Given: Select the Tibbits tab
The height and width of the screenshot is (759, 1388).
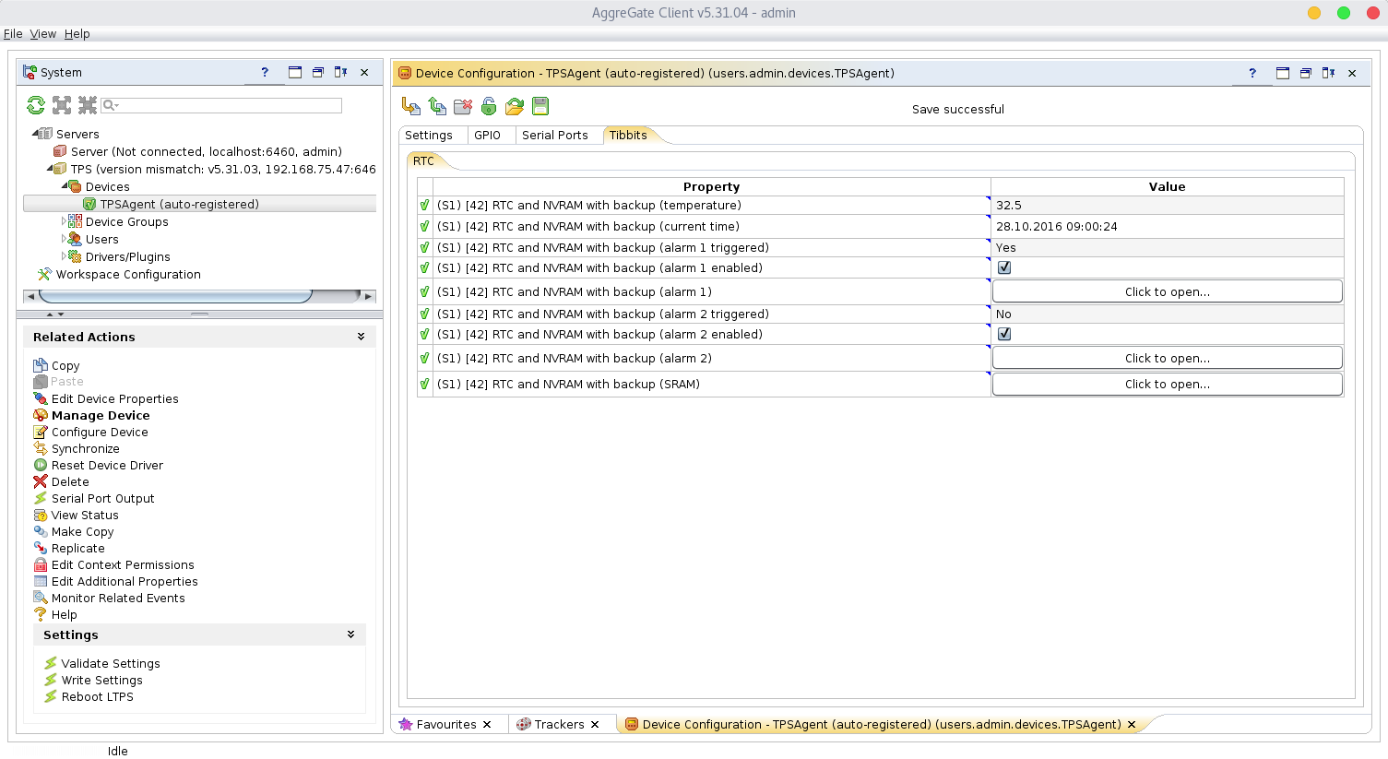Looking at the screenshot, I should click(628, 135).
